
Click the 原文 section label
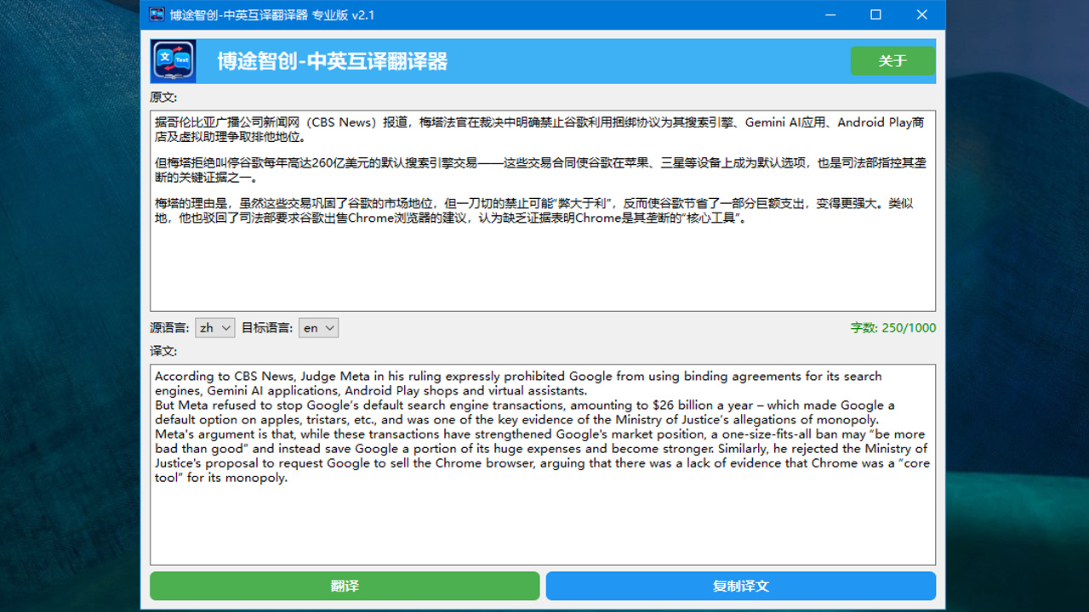162,97
